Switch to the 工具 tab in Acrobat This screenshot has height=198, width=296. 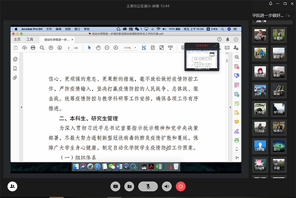[30, 39]
